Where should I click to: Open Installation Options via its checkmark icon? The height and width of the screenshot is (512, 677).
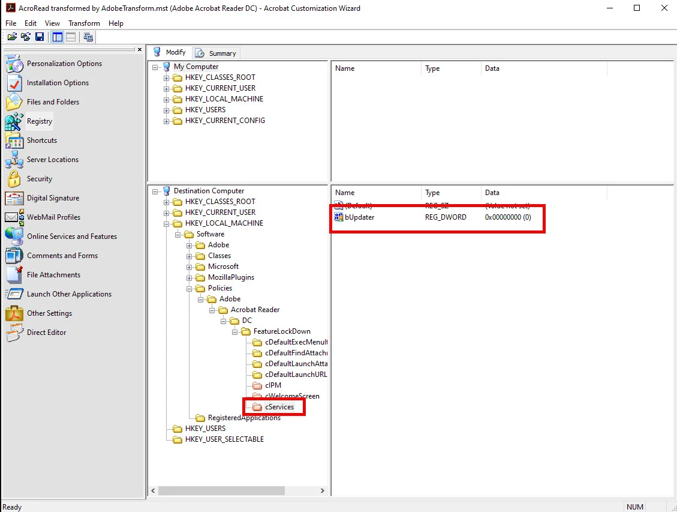pos(14,83)
